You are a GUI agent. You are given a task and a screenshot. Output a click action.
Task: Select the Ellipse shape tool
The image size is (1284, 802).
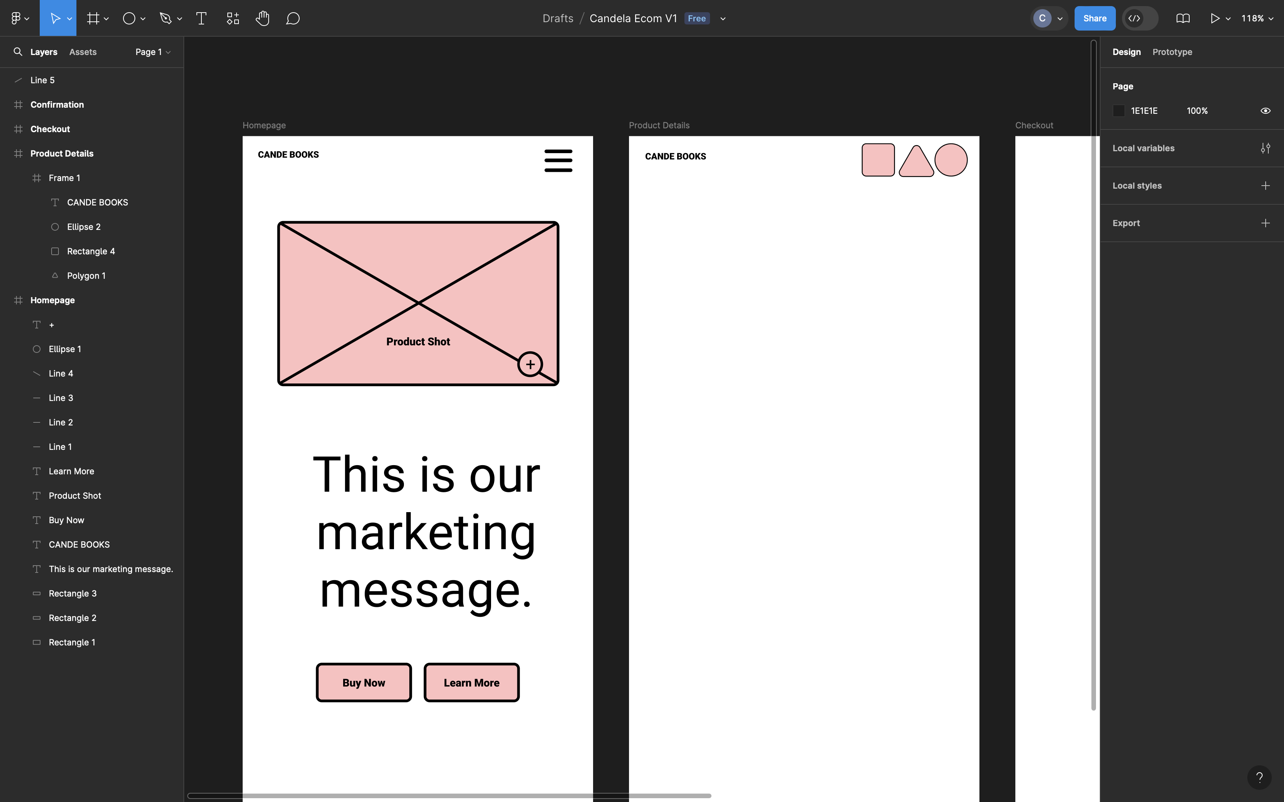tap(129, 18)
